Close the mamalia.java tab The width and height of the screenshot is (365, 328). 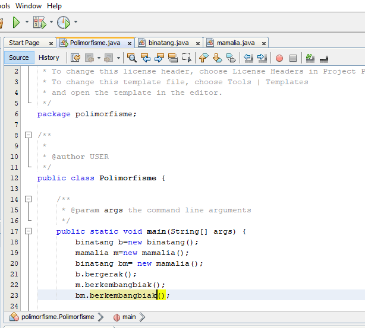point(264,43)
